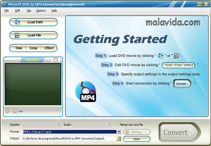Start conversion with the large Convert button

tap(180, 132)
